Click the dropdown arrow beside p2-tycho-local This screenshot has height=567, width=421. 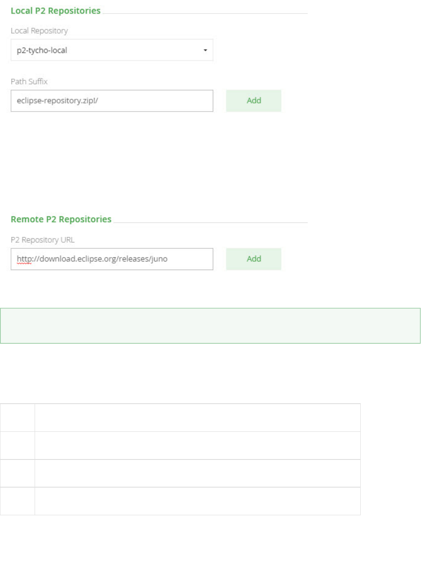click(205, 50)
